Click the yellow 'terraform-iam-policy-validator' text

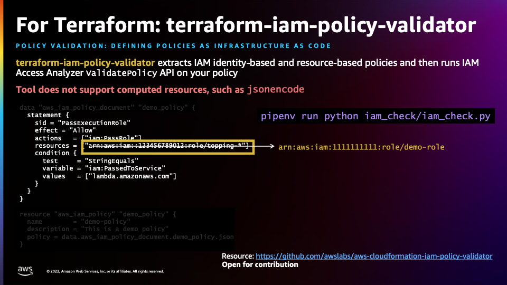[x=86, y=63]
